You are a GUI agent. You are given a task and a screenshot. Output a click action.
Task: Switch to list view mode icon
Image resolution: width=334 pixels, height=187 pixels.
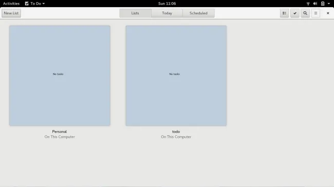pos(284,13)
